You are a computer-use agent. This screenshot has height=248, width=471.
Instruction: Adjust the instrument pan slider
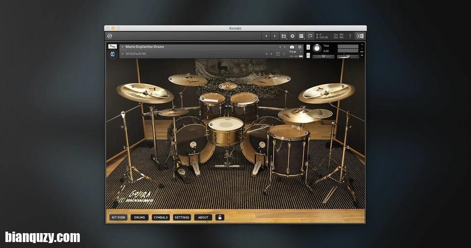pyautogui.click(x=324, y=57)
